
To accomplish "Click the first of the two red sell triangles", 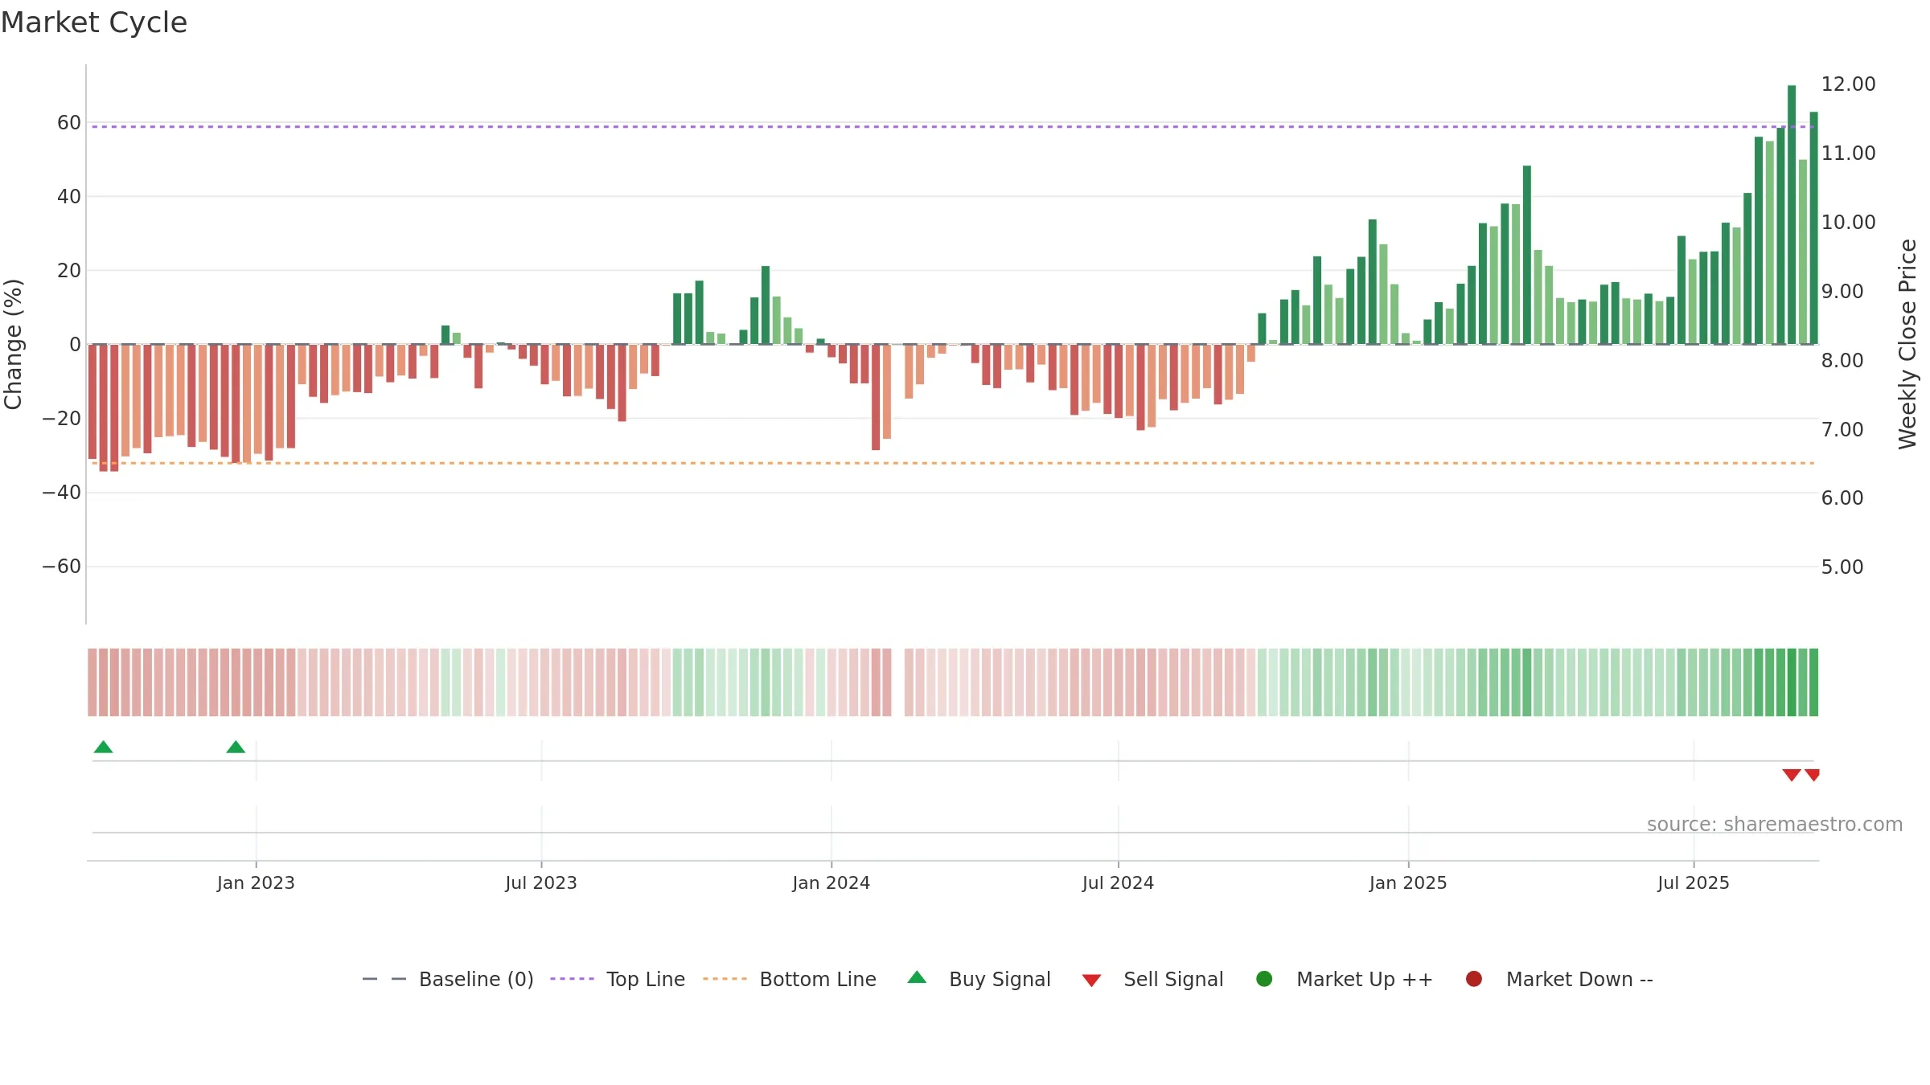I will (x=1792, y=775).
